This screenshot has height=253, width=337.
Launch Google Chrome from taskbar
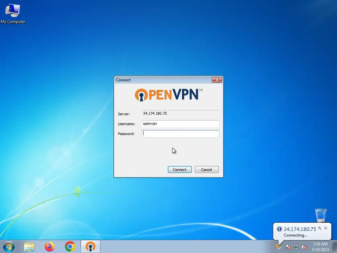click(70, 246)
